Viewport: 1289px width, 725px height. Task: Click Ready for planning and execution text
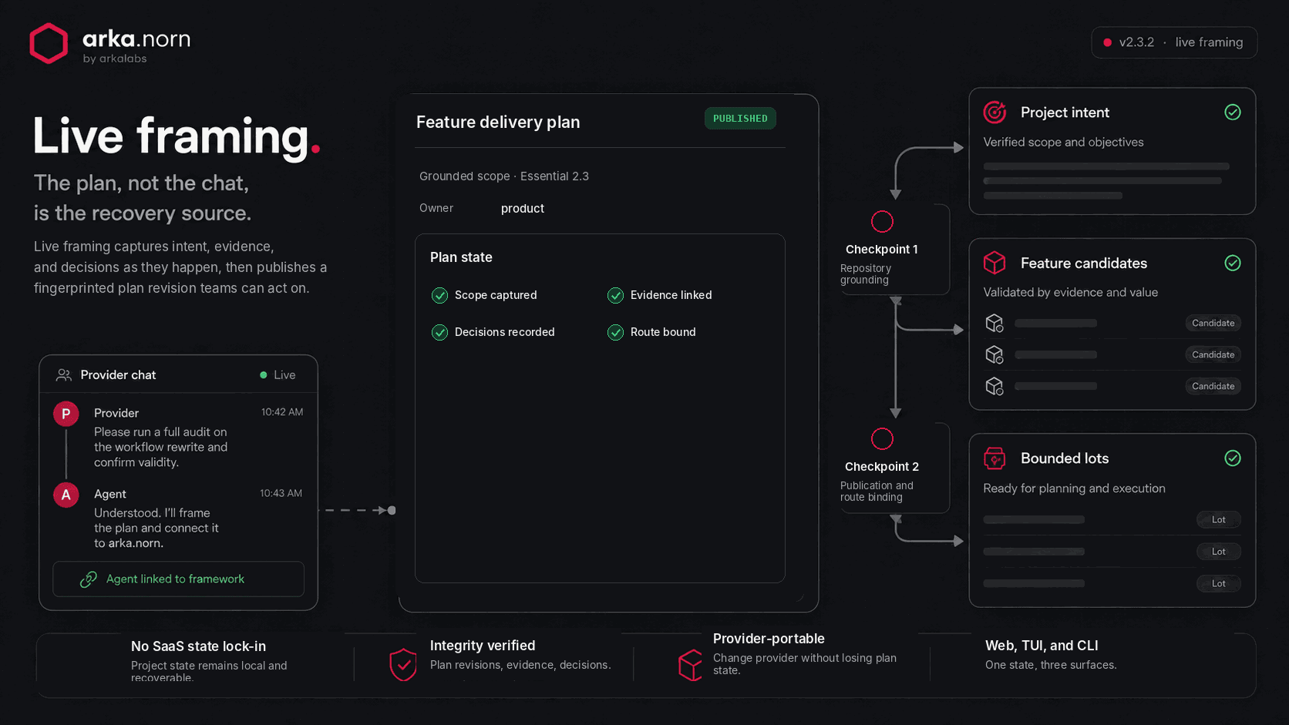(1074, 488)
